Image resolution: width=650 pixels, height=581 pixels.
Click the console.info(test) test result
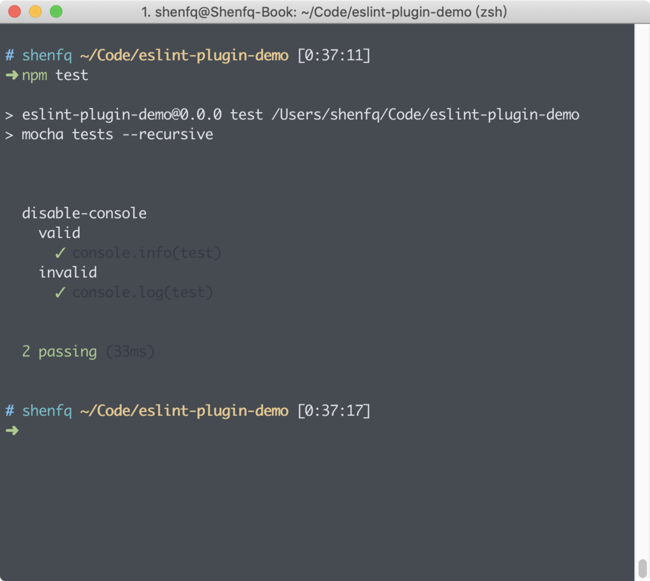147,252
